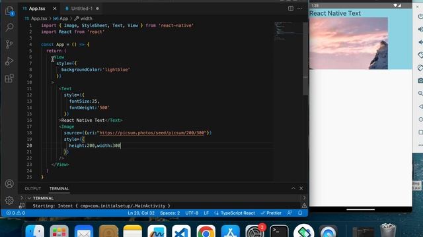Viewport: 423px width, 237px height.
Task: Switch to the App.tsx tab
Action: click(x=37, y=9)
